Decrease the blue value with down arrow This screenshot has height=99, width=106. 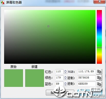[x=66, y=85]
